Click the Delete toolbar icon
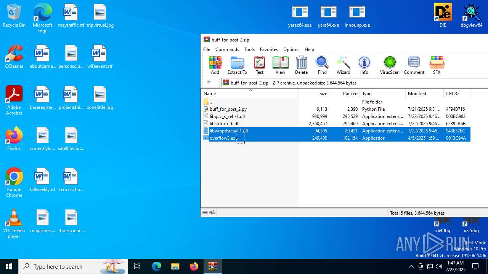 (x=301, y=65)
